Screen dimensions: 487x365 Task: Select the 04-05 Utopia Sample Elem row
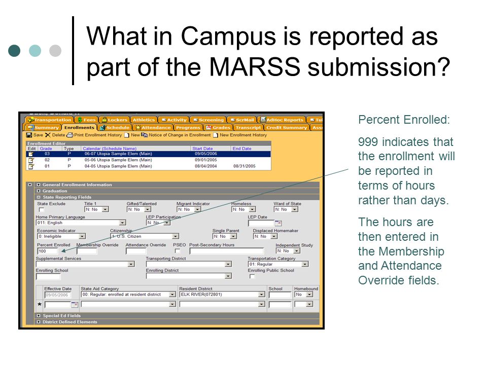pyautogui.click(x=149, y=166)
